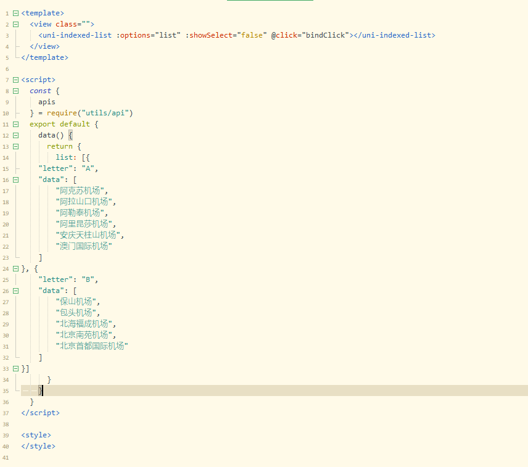
Task: Click the </script> closing tag
Action: coord(41,413)
